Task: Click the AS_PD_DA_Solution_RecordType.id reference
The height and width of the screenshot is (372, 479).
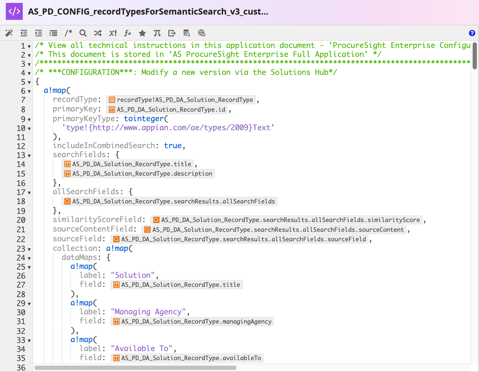Action: (167, 110)
